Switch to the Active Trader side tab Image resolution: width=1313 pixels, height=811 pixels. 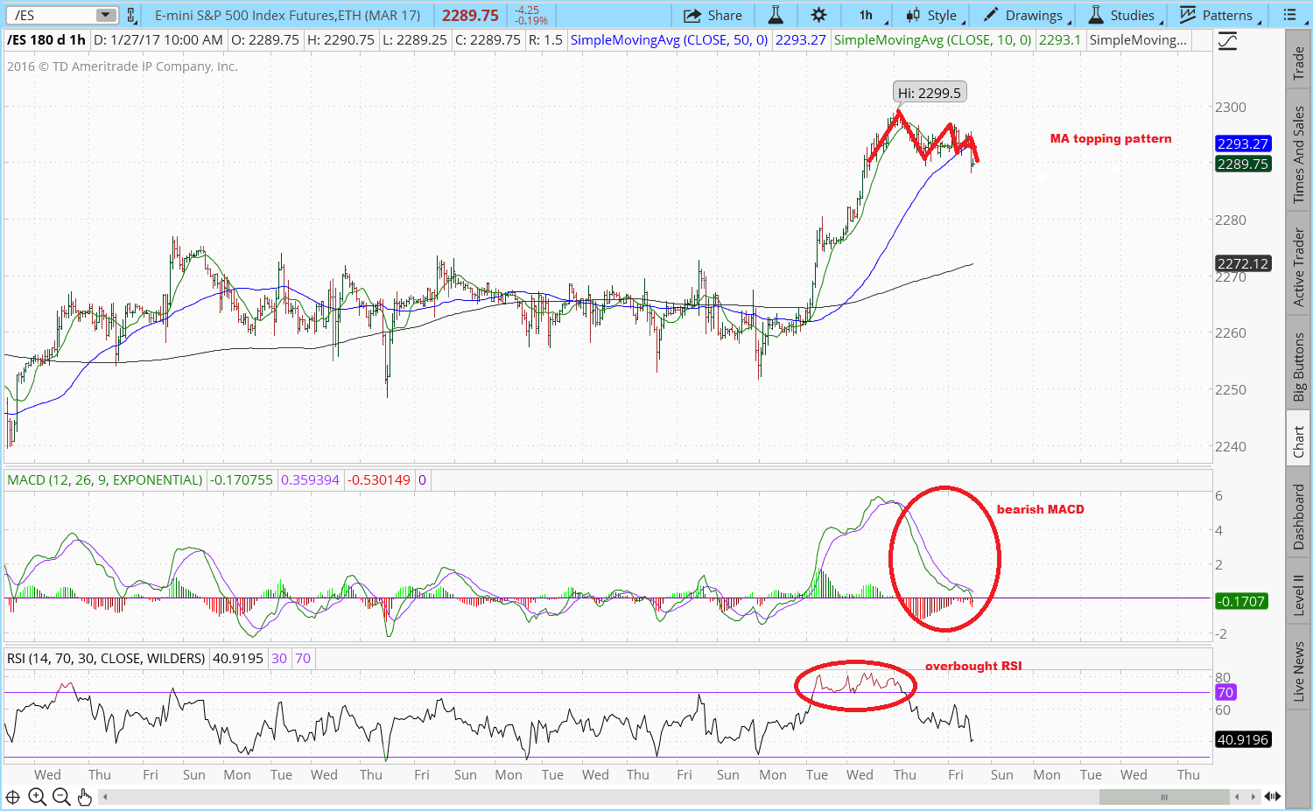[1299, 268]
